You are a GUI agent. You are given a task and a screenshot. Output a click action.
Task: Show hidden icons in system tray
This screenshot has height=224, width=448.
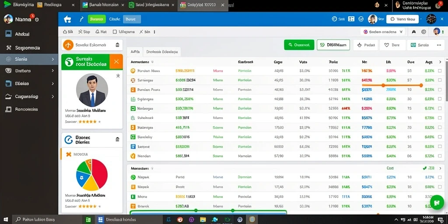[x=396, y=220]
